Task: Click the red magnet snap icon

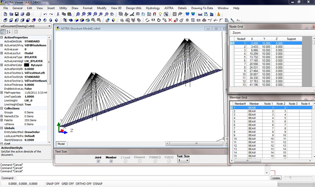Action: click(x=154, y=14)
